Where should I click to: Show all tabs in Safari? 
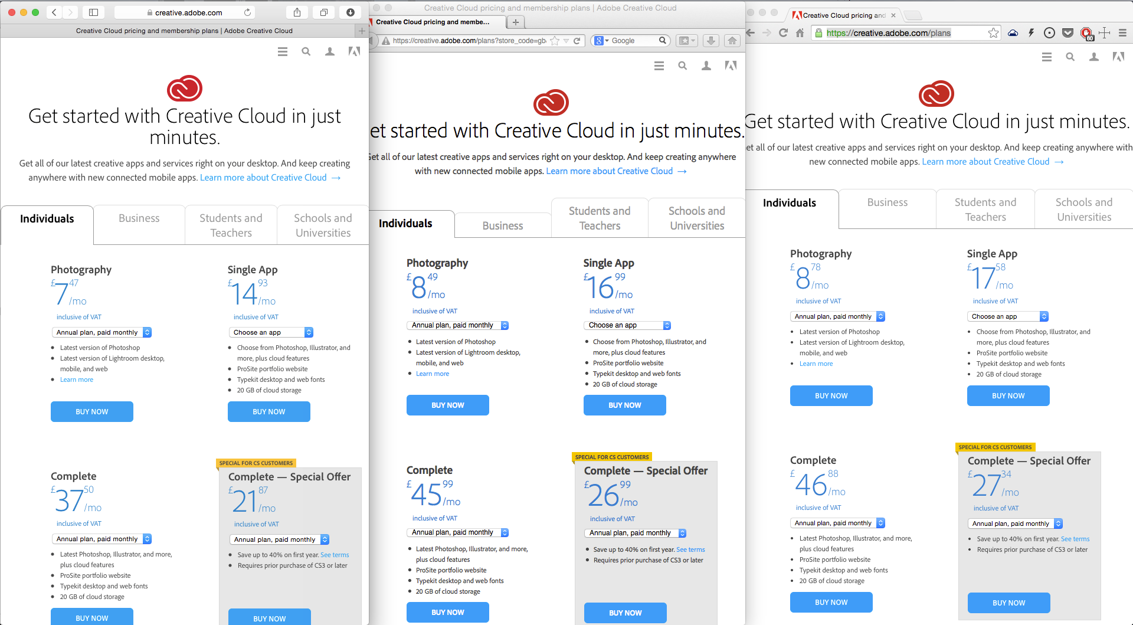324,12
